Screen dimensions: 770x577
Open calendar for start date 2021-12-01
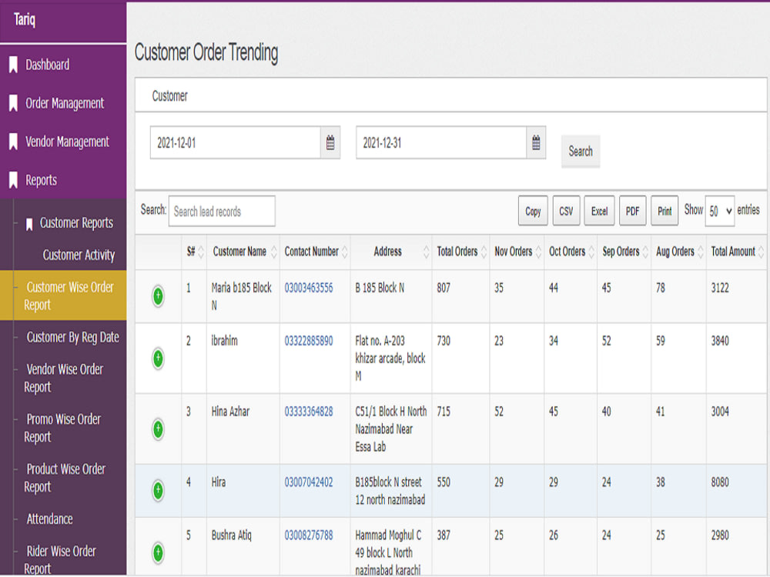pyautogui.click(x=330, y=143)
